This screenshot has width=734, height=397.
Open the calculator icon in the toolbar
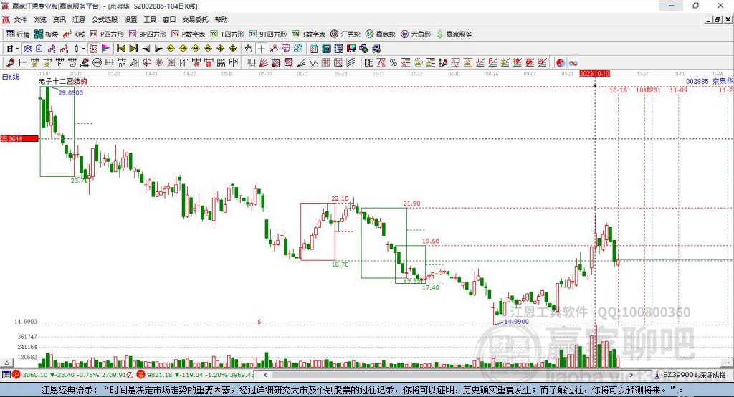coord(326,49)
